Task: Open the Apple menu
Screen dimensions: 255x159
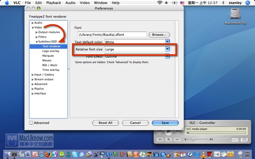Action: click(x=7, y=3)
